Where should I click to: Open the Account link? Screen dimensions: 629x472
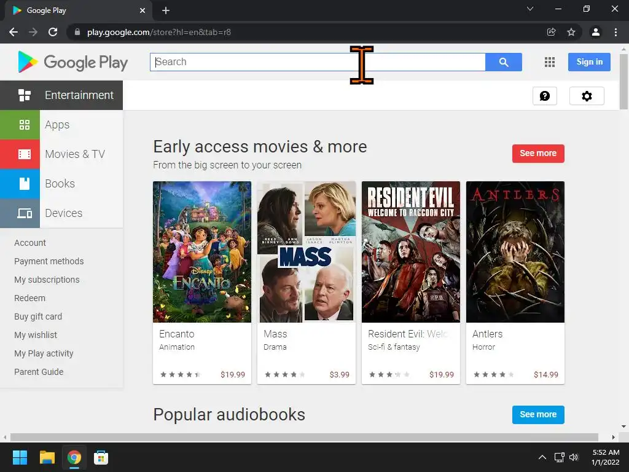click(x=30, y=243)
